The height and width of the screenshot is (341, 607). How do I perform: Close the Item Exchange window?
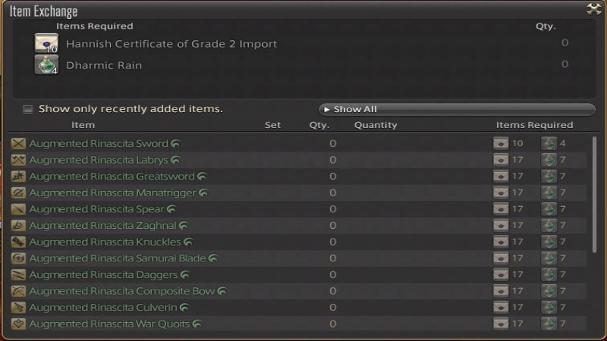pyautogui.click(x=593, y=9)
